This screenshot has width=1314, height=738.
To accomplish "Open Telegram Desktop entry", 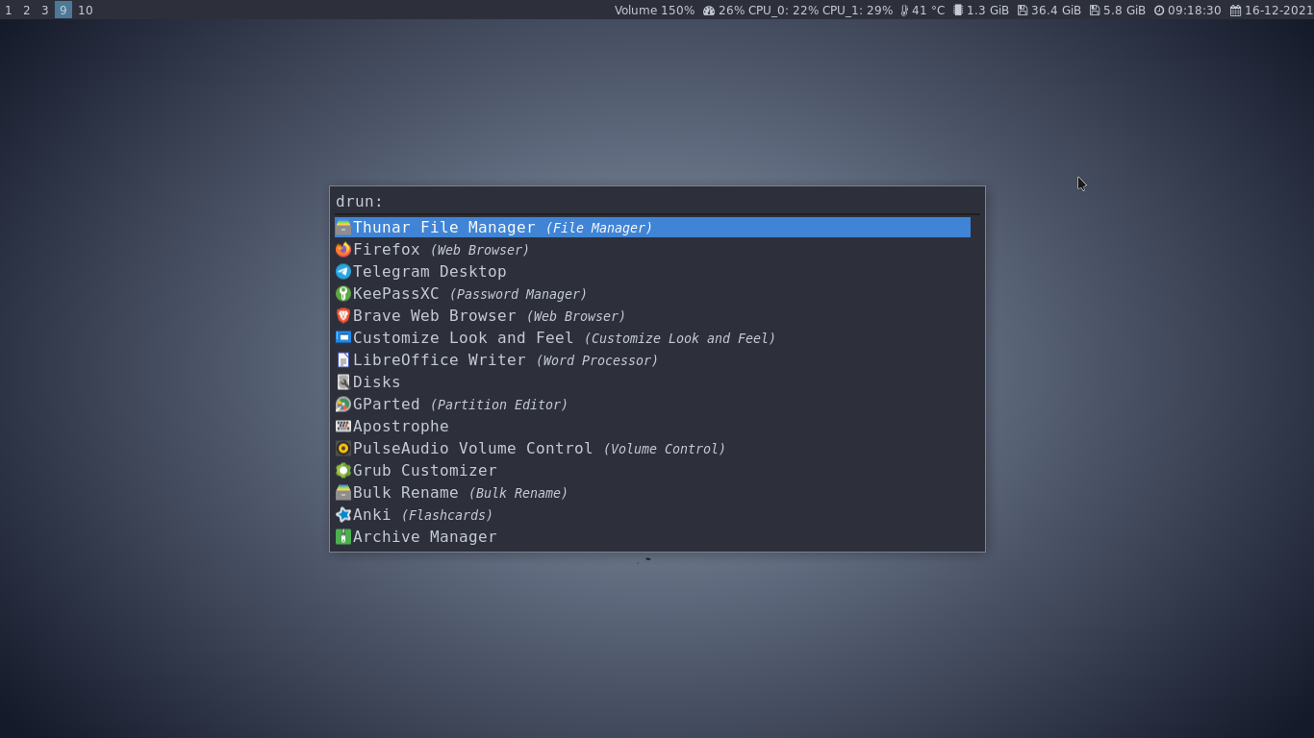I will [x=652, y=272].
